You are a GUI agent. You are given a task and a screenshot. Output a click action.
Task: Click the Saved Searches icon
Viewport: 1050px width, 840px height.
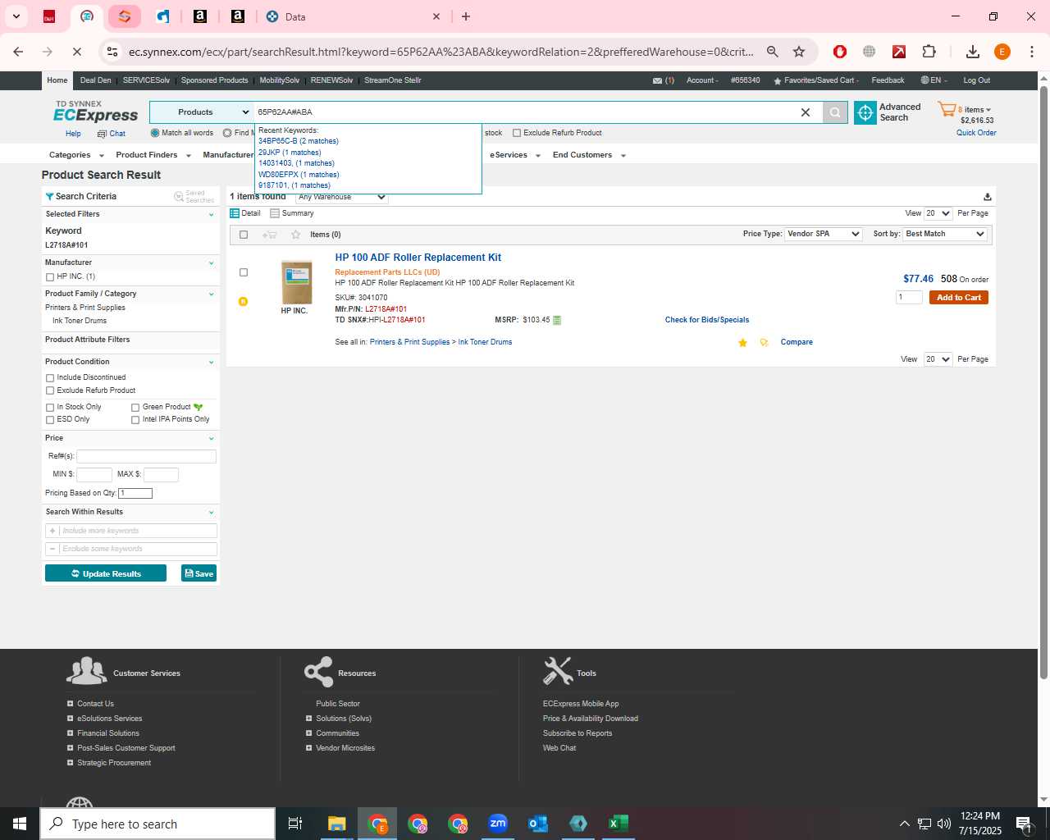(179, 196)
